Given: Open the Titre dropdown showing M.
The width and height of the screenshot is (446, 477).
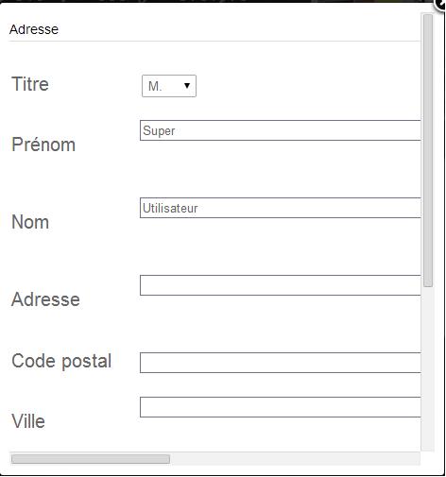Looking at the screenshot, I should 169,86.
